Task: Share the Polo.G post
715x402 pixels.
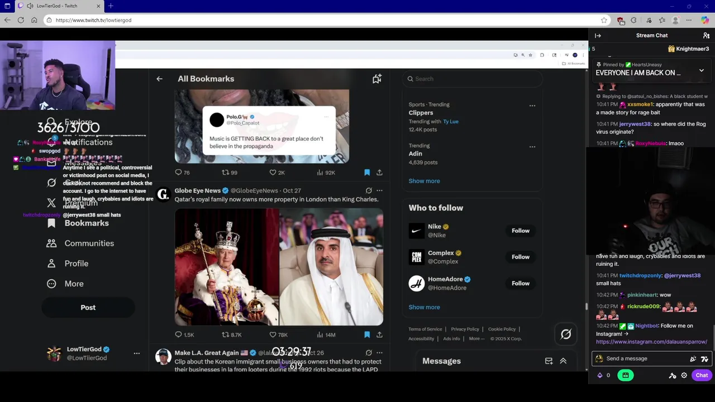Action: tap(379, 173)
